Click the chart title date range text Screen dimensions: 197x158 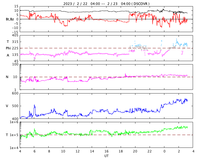pyautogui.click(x=106, y=4)
